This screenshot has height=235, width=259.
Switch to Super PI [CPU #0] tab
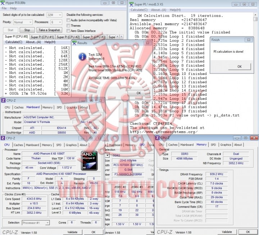click(x=16, y=36)
